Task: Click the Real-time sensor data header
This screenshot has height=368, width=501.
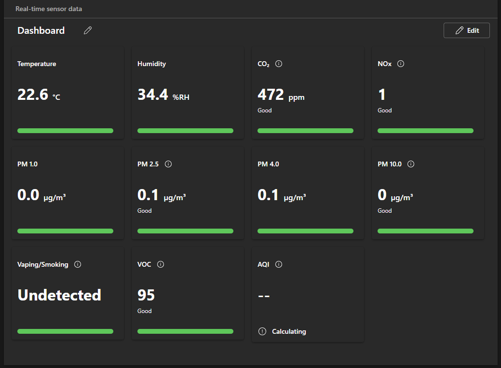Action: coord(49,9)
